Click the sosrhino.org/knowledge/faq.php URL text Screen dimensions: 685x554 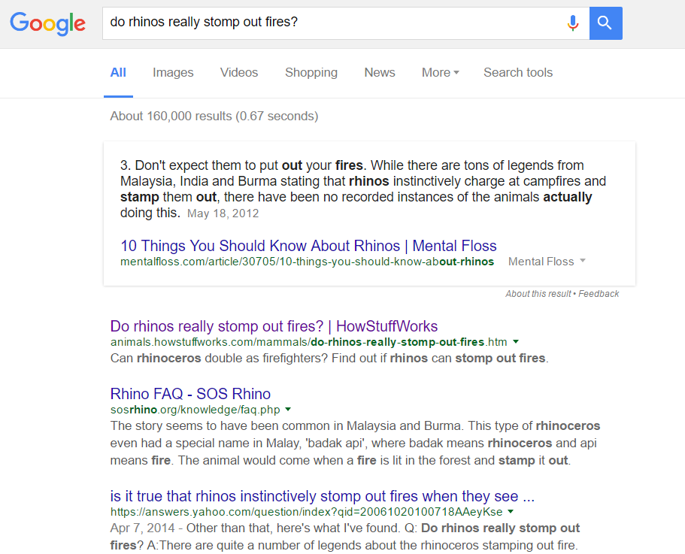[x=195, y=410]
